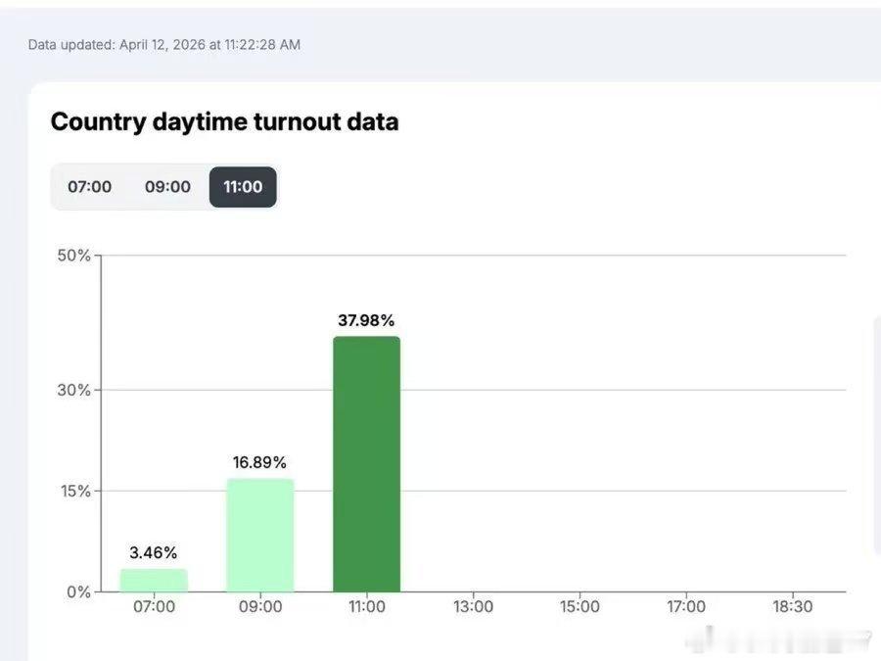Select the 17:00 x-axis label
881x661 pixels.
686,607
